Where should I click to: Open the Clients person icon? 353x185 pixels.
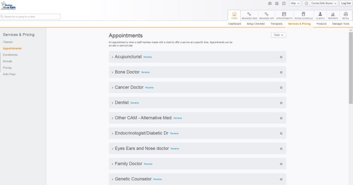coord(320,15)
